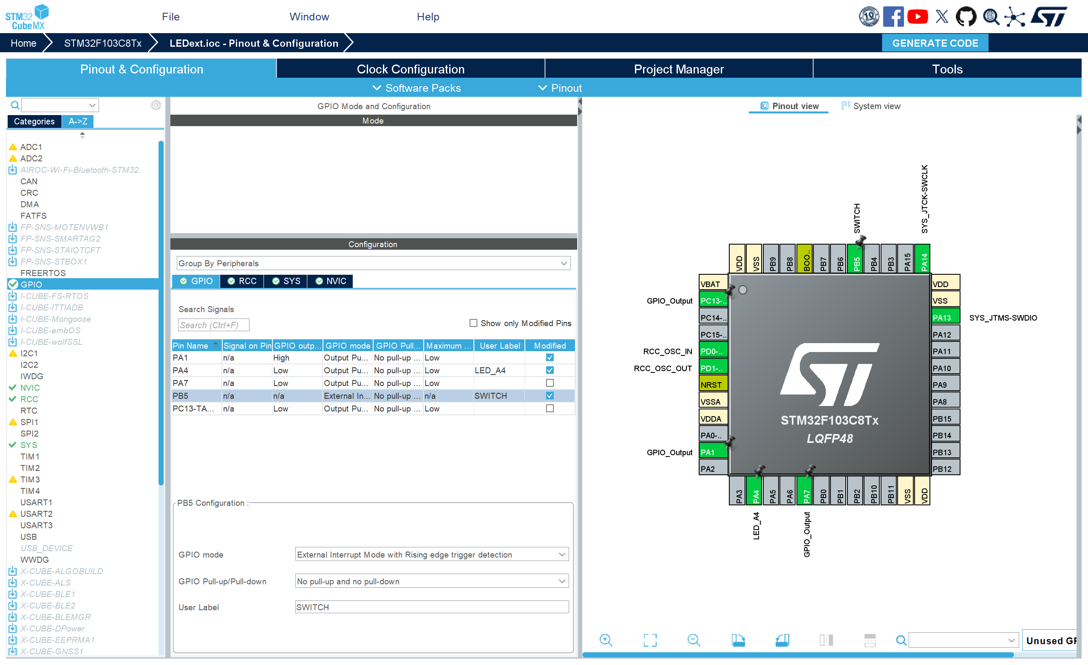Open the Help menu
1088x665 pixels.
click(x=428, y=17)
